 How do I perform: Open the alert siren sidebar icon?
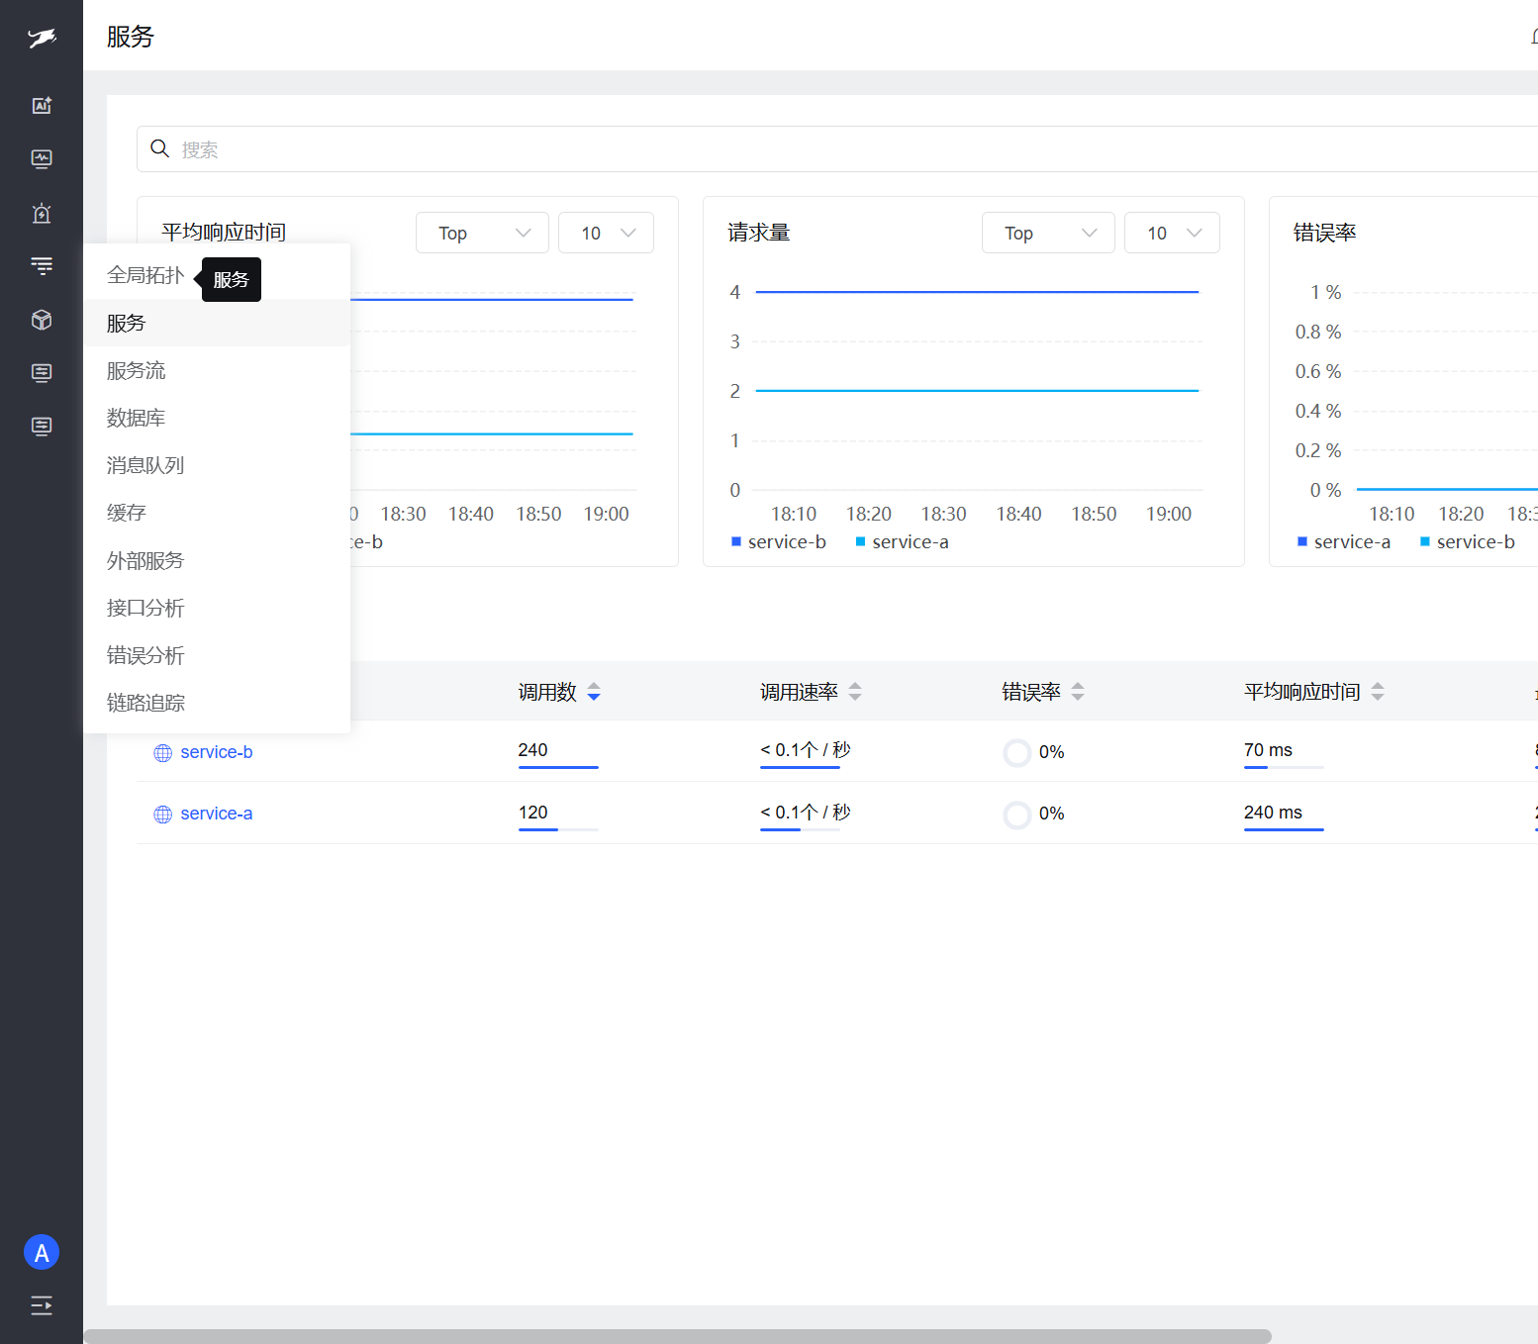pos(42,213)
